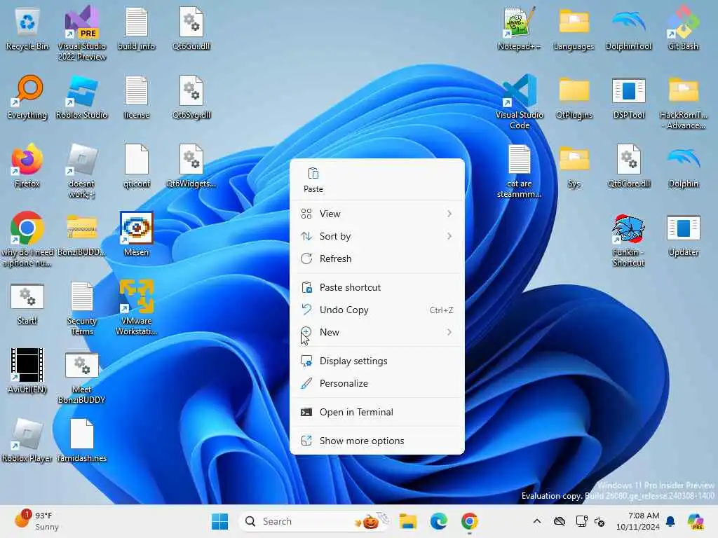
Task: Click Show more options entry
Action: 377,441
